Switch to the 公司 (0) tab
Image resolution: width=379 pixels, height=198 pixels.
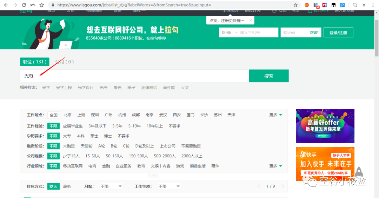64,62
